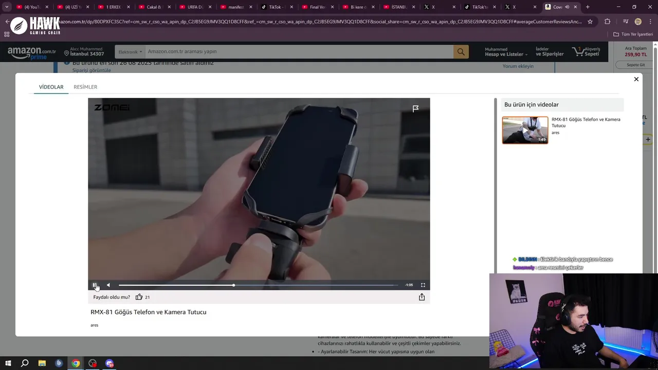Bookmark this page with the star icon
The width and height of the screenshot is (658, 370).
(x=590, y=22)
